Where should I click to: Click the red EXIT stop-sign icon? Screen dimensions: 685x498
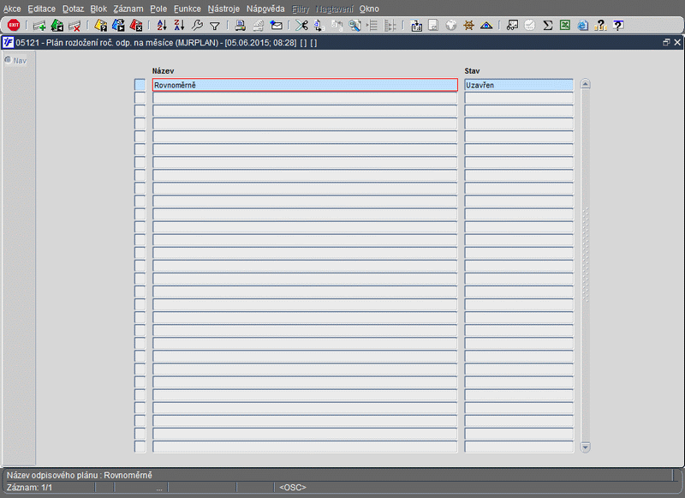tap(14, 26)
